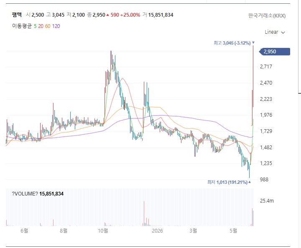Click the 2,223 price axis label

[266, 99]
